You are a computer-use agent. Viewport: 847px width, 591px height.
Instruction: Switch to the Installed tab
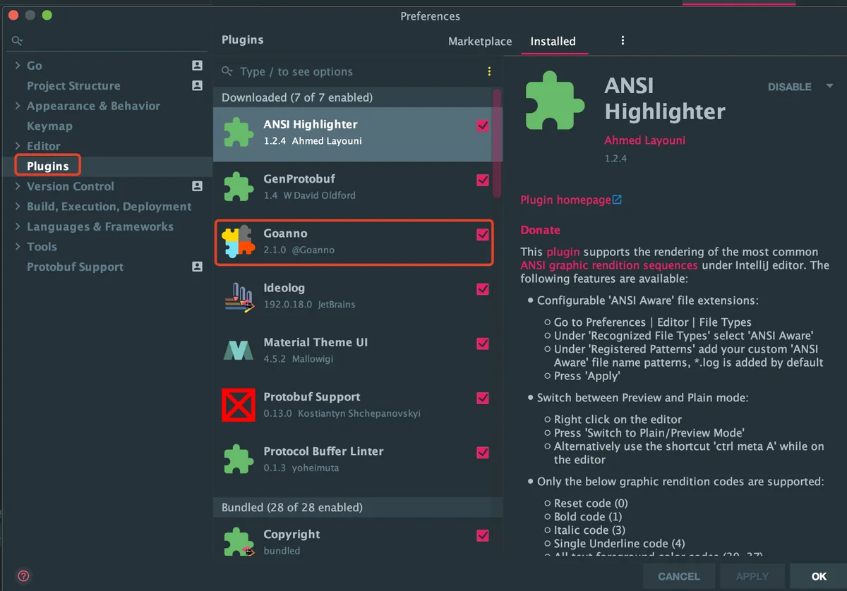[553, 42]
